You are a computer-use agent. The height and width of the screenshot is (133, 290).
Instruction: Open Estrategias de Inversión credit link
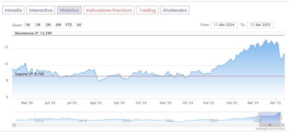(x=270, y=129)
